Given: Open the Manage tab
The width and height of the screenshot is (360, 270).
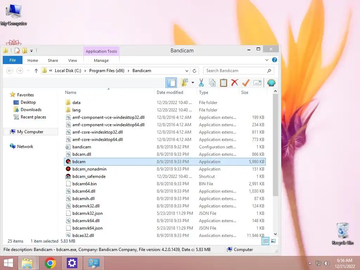Looking at the screenshot, I should (101, 60).
